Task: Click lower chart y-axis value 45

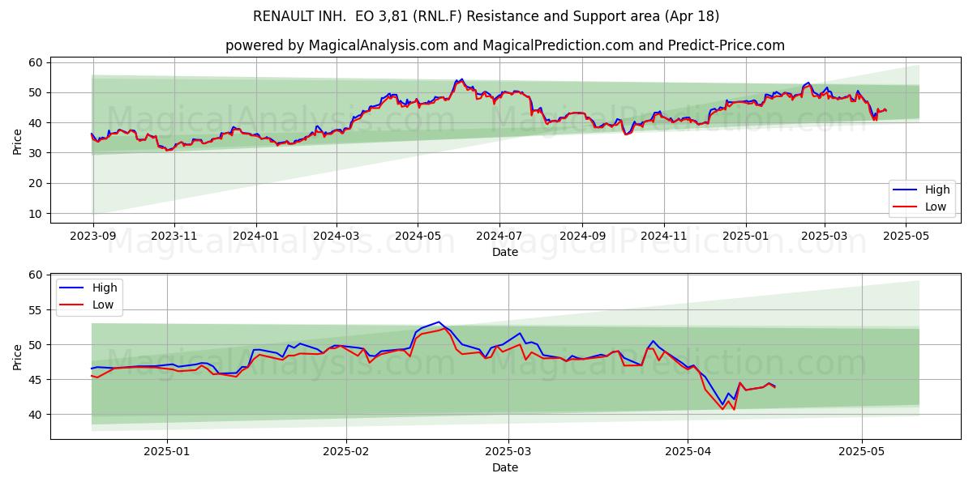Action: click(x=36, y=380)
